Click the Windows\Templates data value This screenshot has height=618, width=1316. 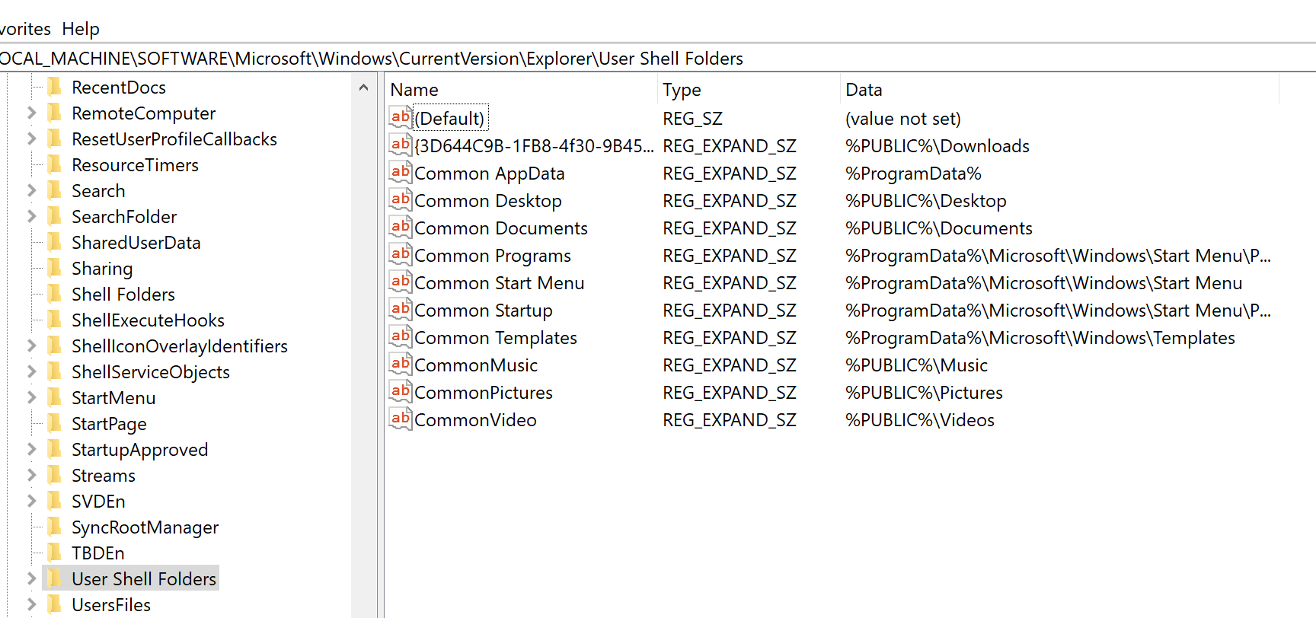tap(1040, 338)
